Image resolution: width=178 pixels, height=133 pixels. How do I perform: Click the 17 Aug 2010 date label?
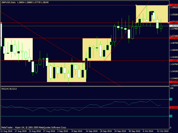tap(21, 131)
